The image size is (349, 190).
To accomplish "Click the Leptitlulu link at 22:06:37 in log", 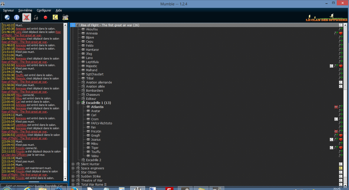I will (21, 125).
